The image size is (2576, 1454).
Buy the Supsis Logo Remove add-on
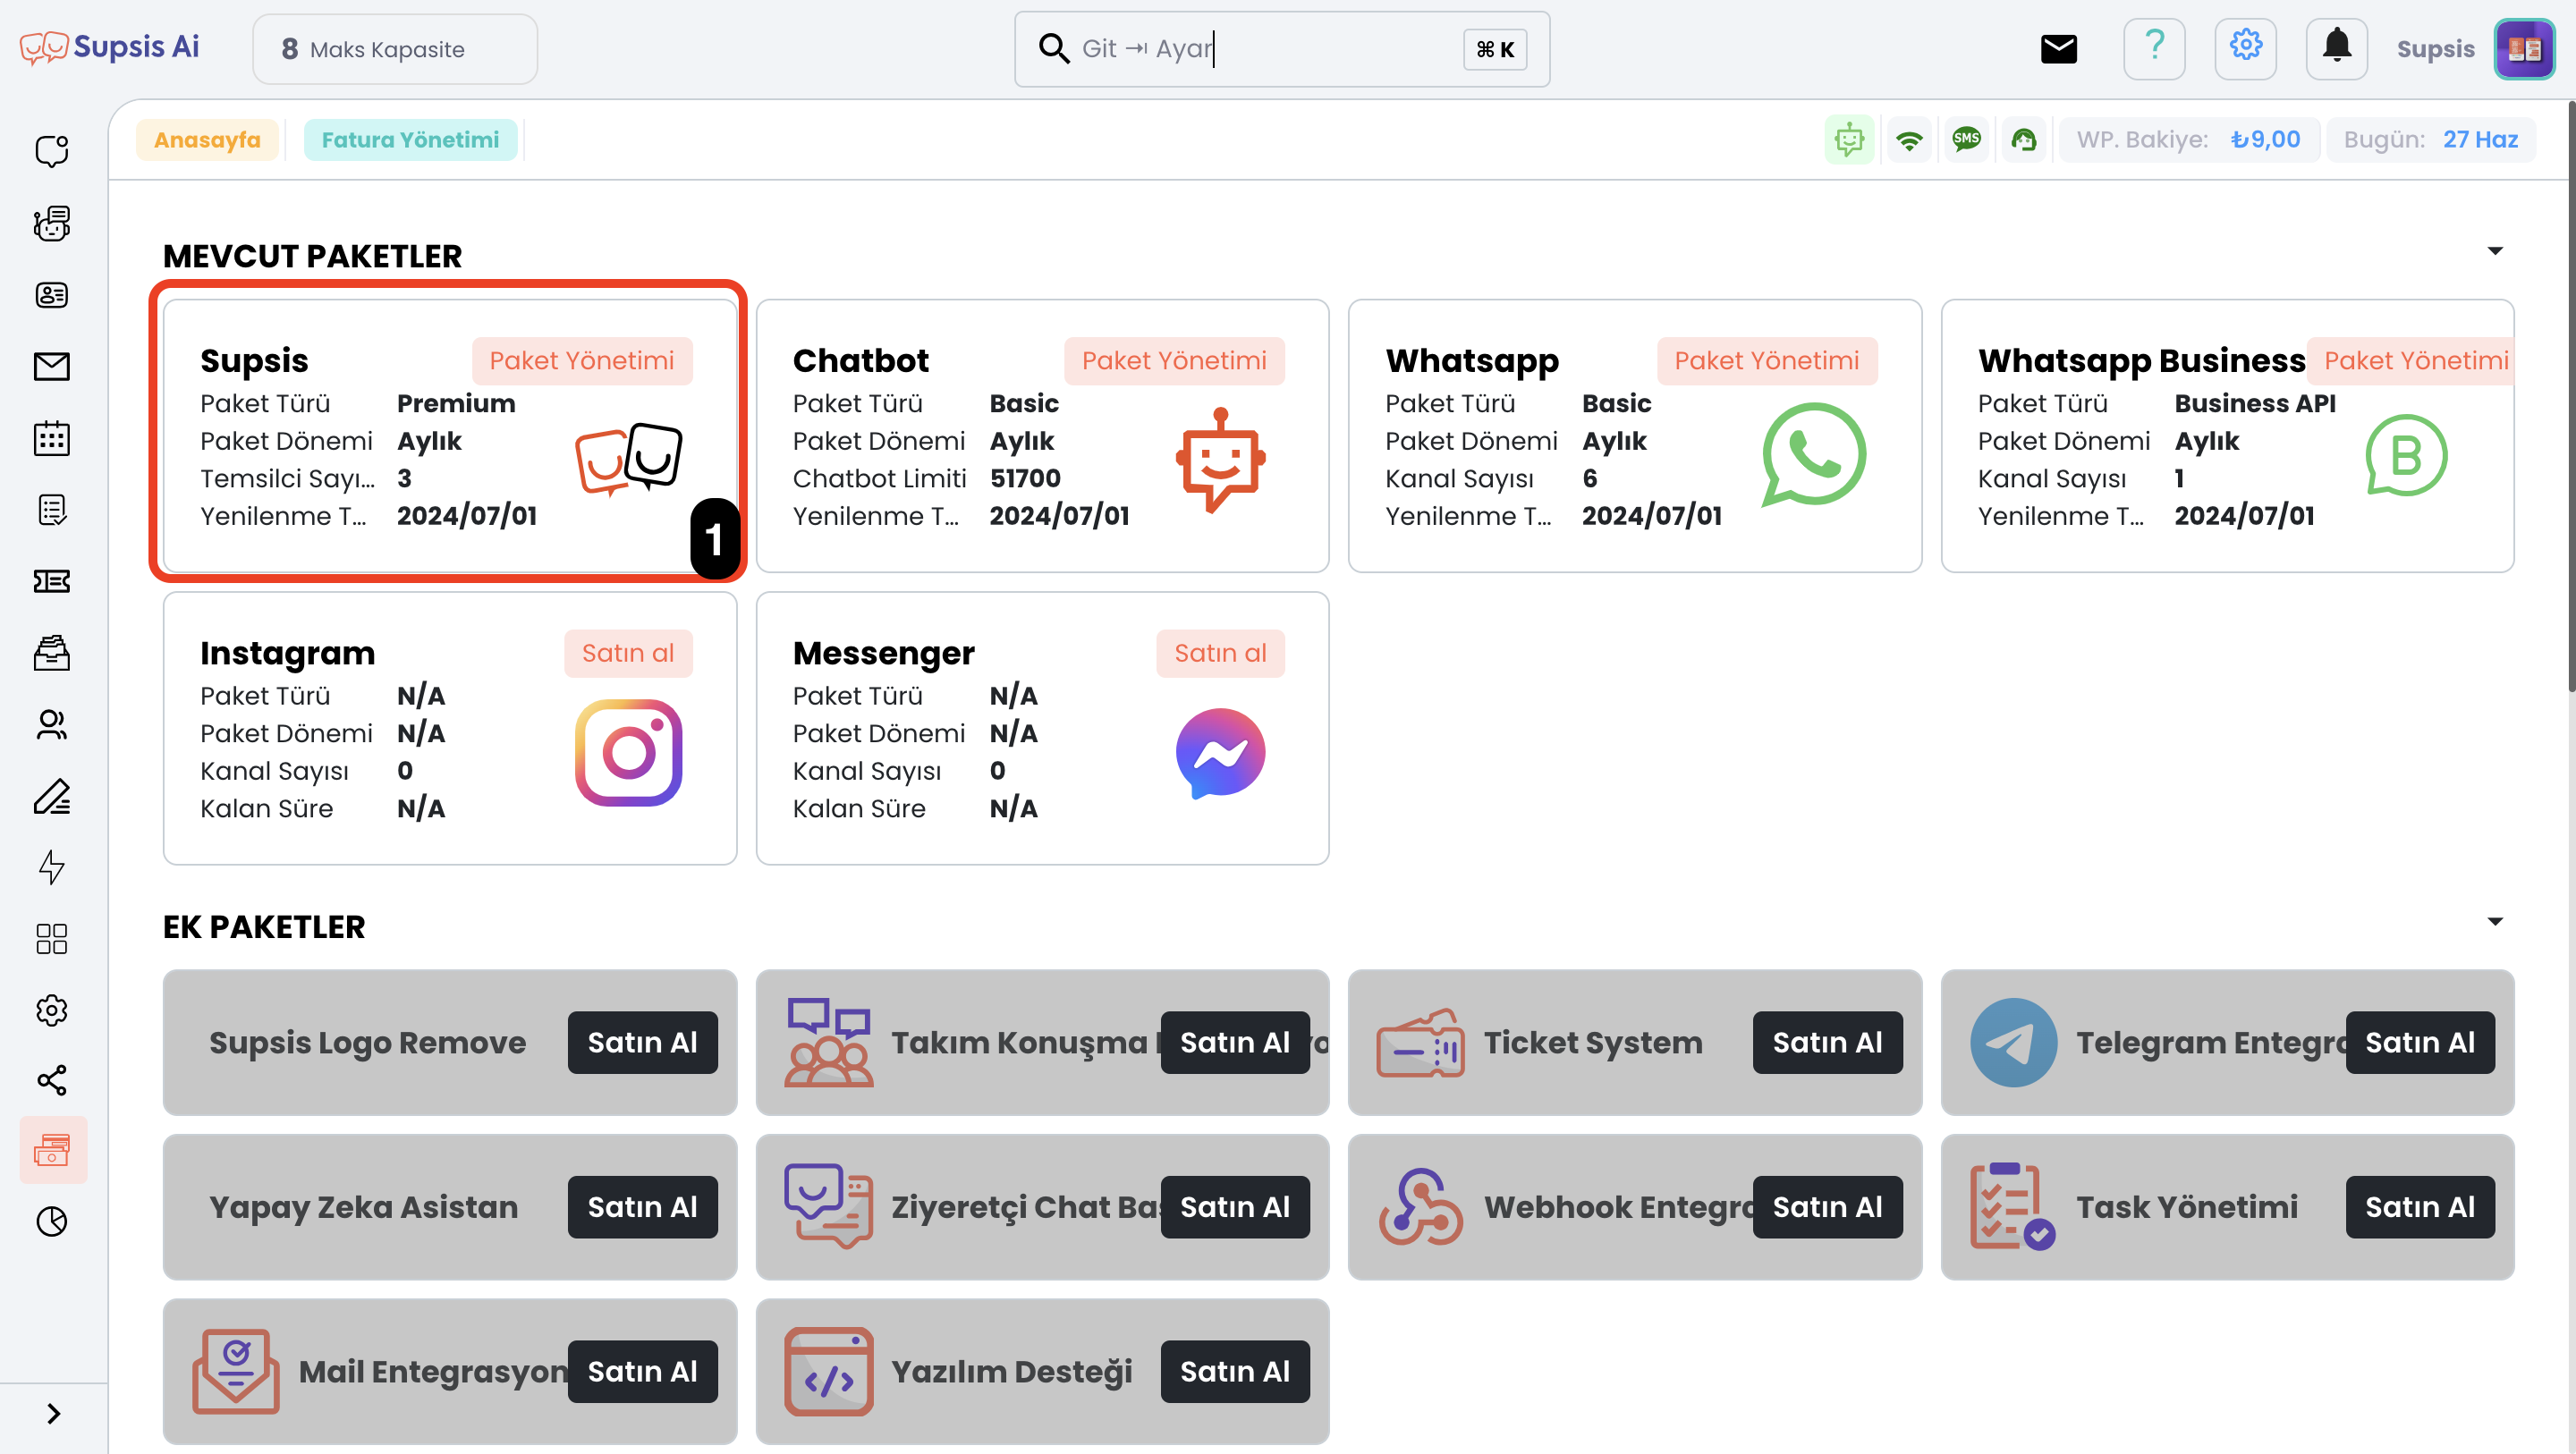coord(642,1042)
